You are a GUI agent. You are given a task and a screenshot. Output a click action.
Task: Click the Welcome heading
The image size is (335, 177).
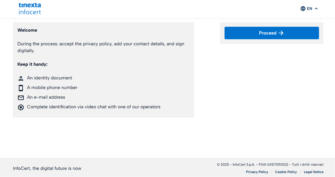point(27,30)
